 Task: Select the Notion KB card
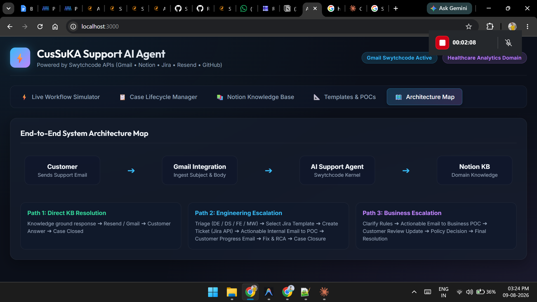475,170
